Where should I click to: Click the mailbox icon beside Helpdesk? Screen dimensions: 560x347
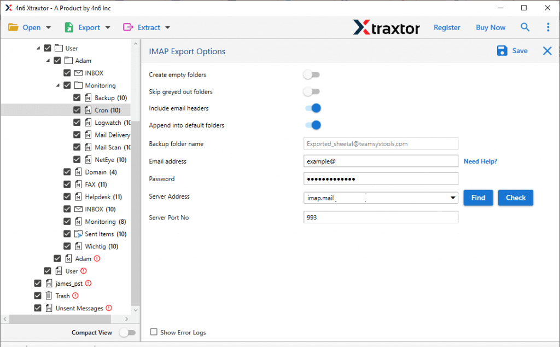[78, 196]
